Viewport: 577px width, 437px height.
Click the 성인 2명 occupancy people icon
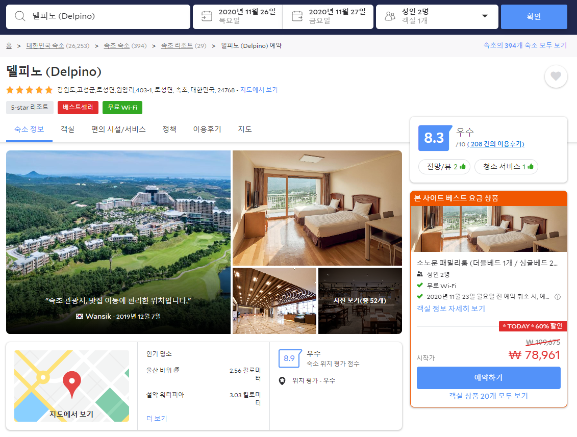tap(419, 274)
